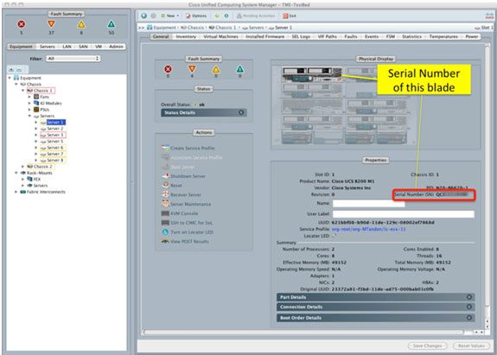Click the Exit toolbar button
Screen dimensions: 497x355
pos(290,16)
